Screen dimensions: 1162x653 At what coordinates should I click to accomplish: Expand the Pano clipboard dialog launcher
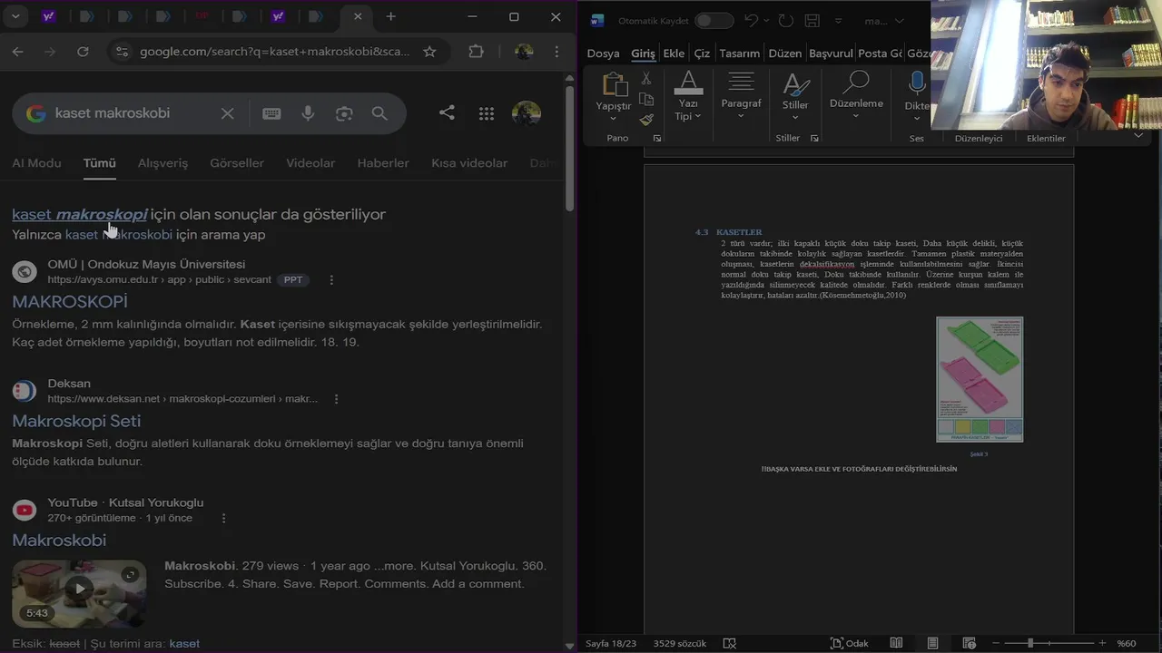(657, 139)
